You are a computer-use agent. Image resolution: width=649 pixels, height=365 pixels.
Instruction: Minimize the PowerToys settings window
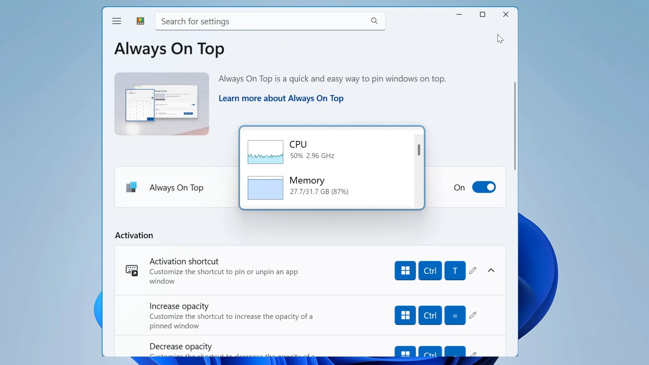tap(459, 15)
